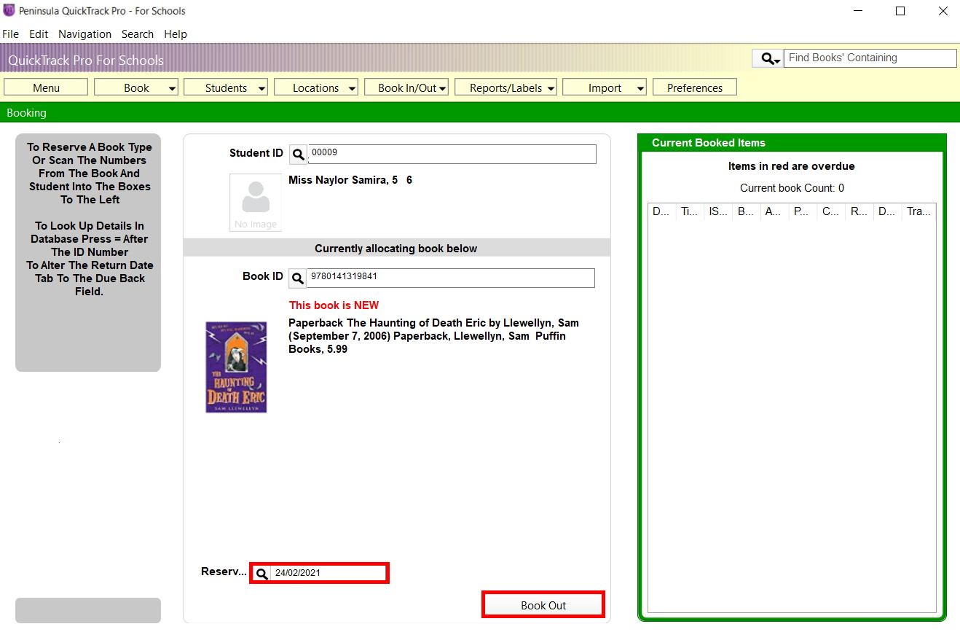Screen dimensions: 960x632
Task: Click the 'P...' column header
Action: point(803,212)
